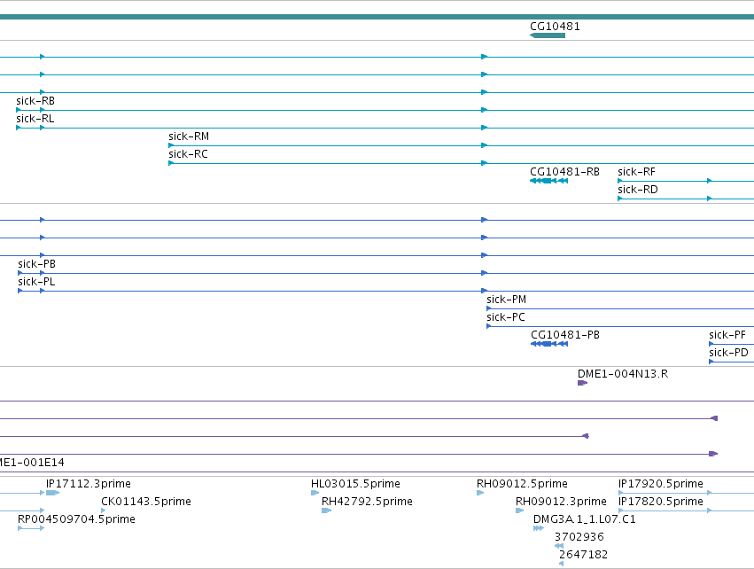Select the 3702936 arrow glyph

(559, 546)
